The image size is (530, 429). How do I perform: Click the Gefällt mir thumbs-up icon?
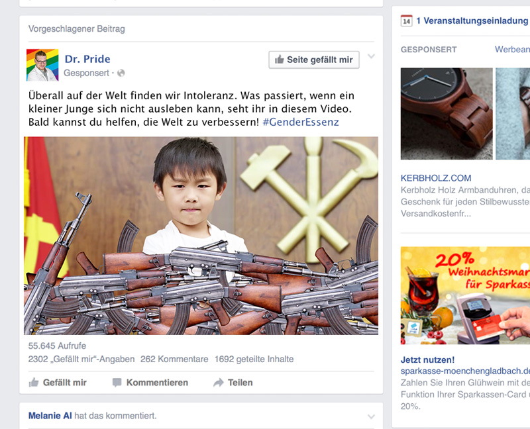[x=34, y=383]
